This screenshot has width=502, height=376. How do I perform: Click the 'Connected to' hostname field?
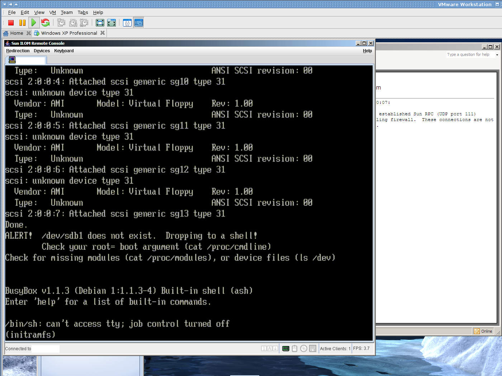[45, 349]
